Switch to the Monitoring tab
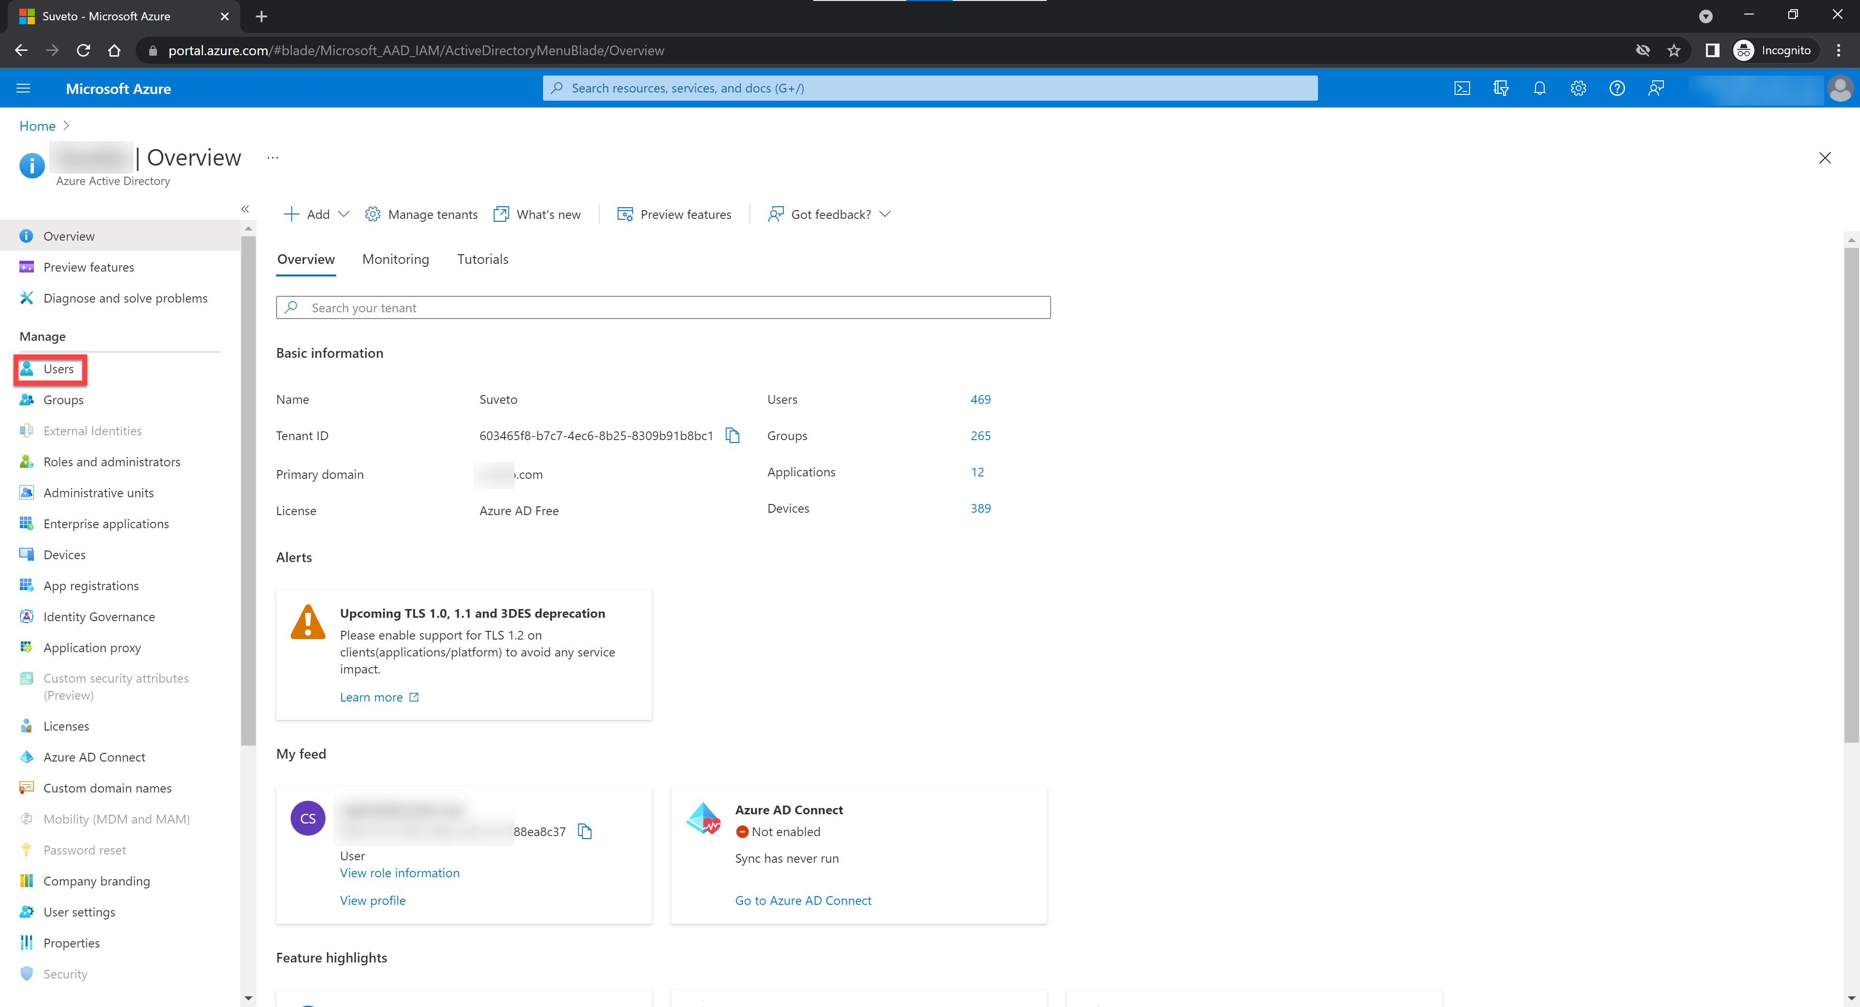 pos(395,259)
